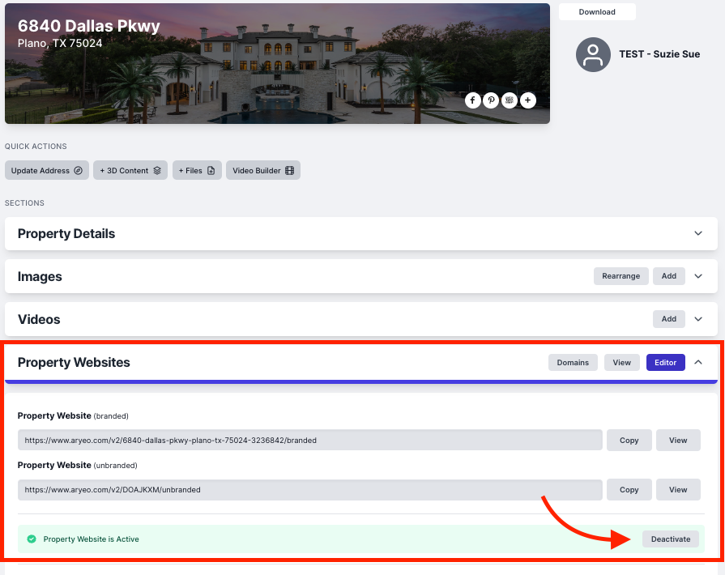Viewport: 725px width, 575px height.
Task: Open the Property Websites Editor
Action: tap(665, 362)
